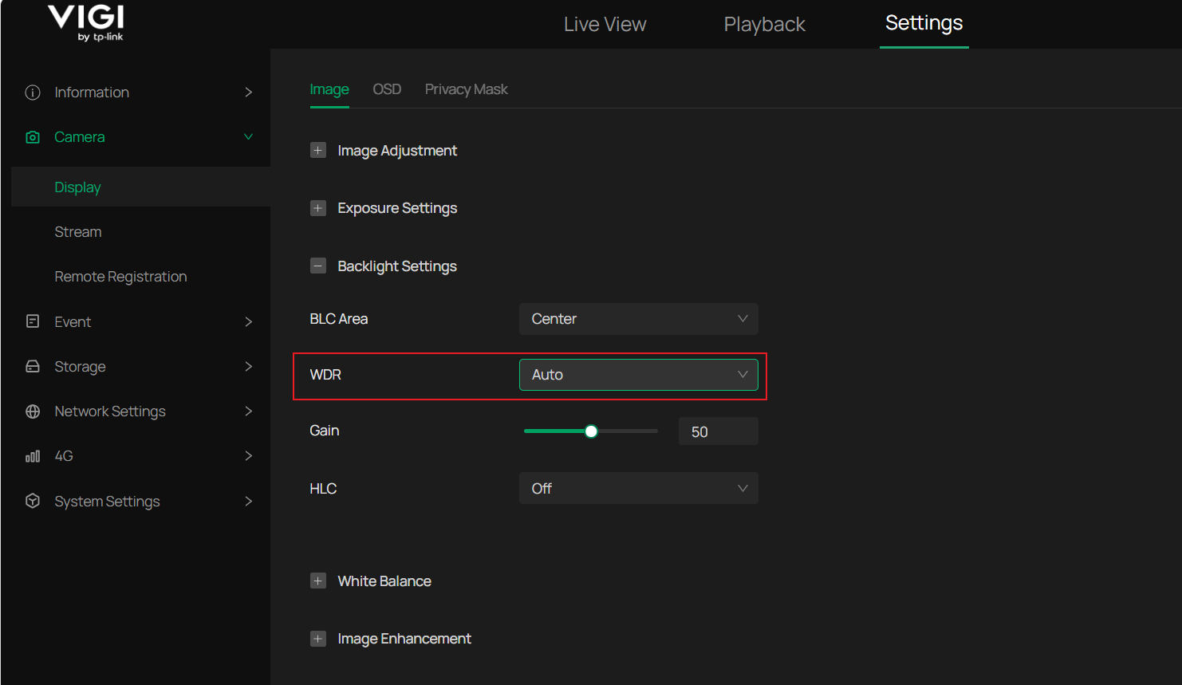Expand White Balance plus icon
The width and height of the screenshot is (1182, 685).
(318, 581)
